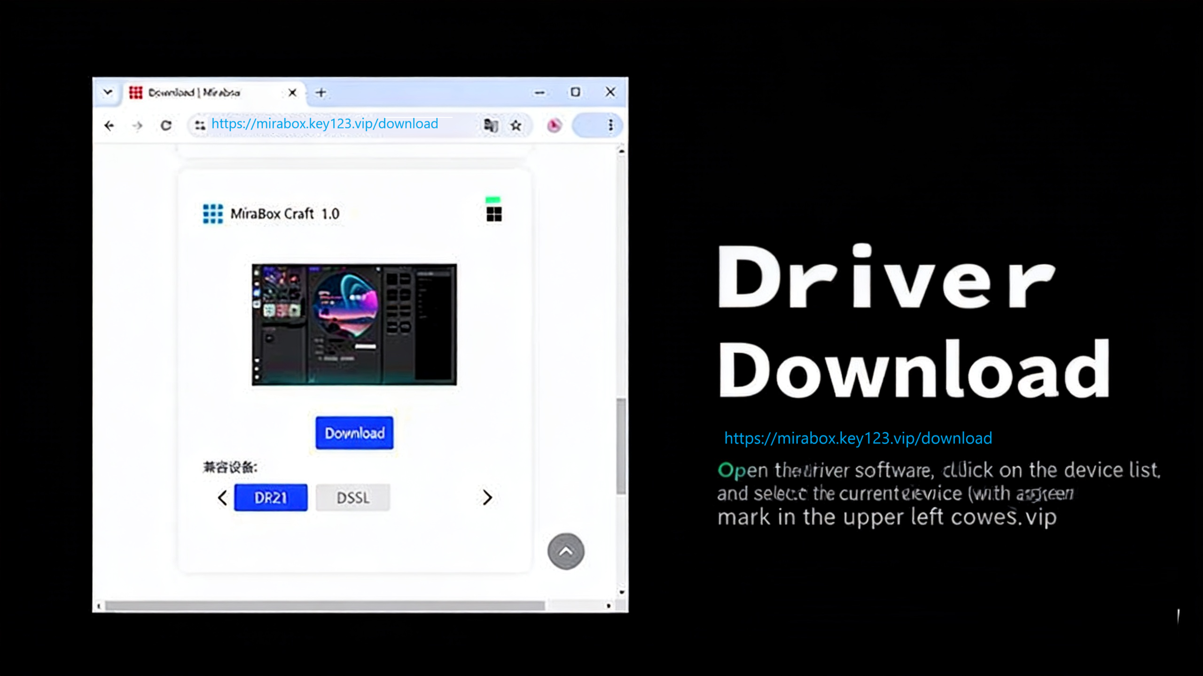This screenshot has height=676, width=1203.
Task: Select the DSSL device option
Action: [353, 498]
